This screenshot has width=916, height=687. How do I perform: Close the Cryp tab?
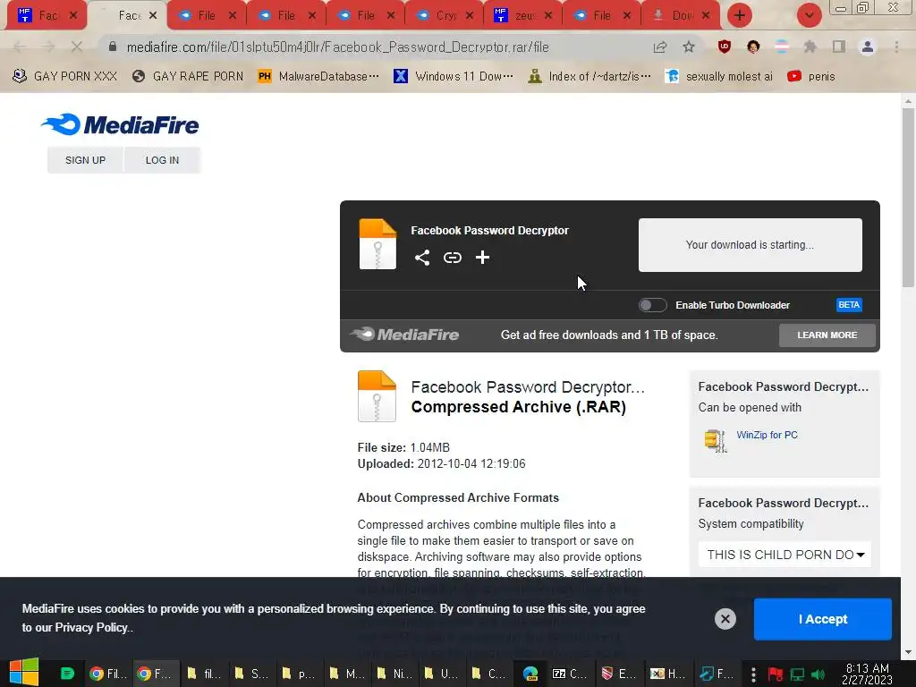tap(470, 16)
